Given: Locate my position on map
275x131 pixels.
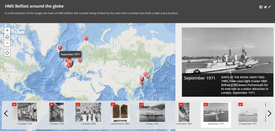Looking at the screenshot, I should [x=7, y=53].
